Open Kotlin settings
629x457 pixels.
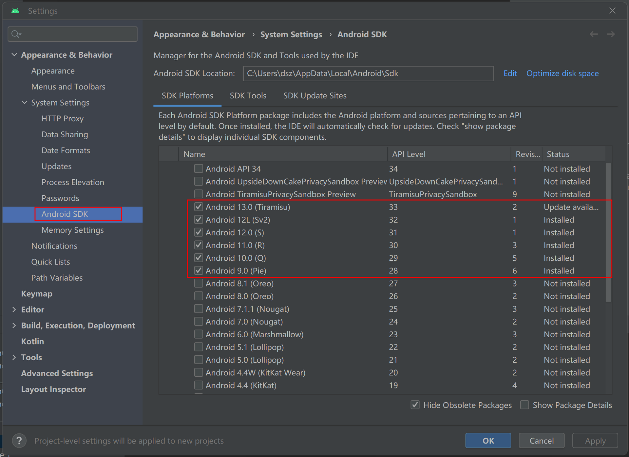(32, 341)
